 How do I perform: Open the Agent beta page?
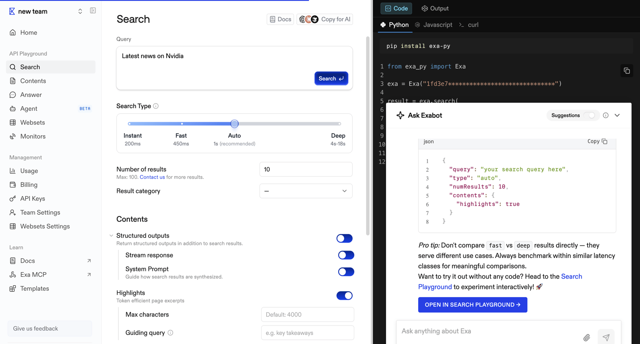tap(50, 109)
